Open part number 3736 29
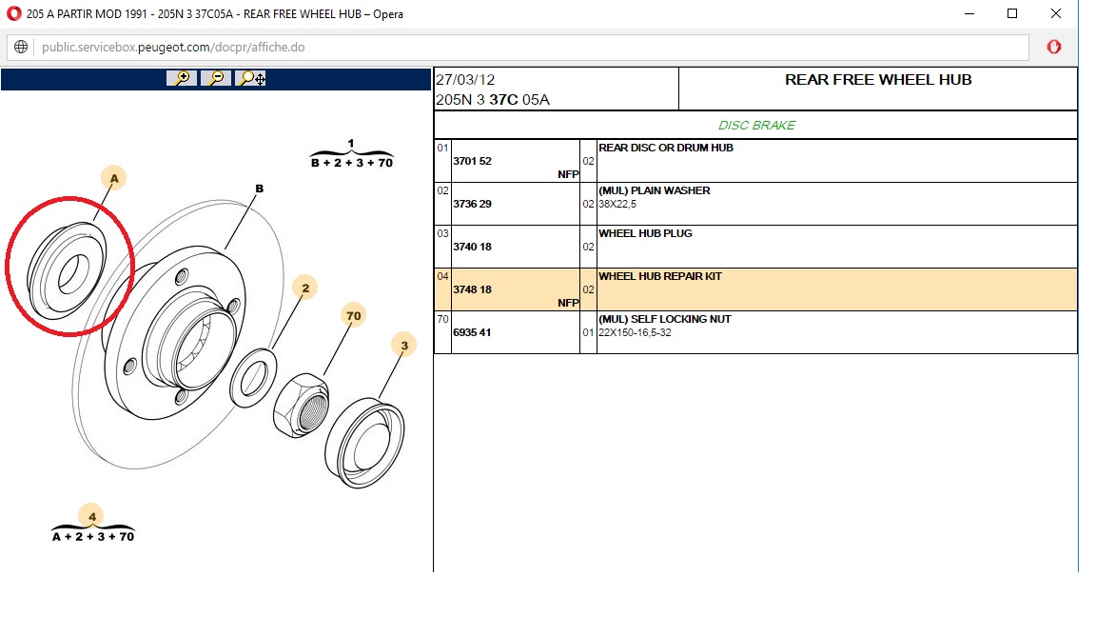The width and height of the screenshot is (1096, 617). point(472,204)
